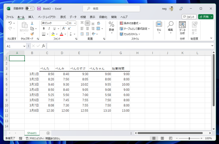The height and width of the screenshot is (144, 219).
Task: Decrease indent
Action: click(82, 34)
